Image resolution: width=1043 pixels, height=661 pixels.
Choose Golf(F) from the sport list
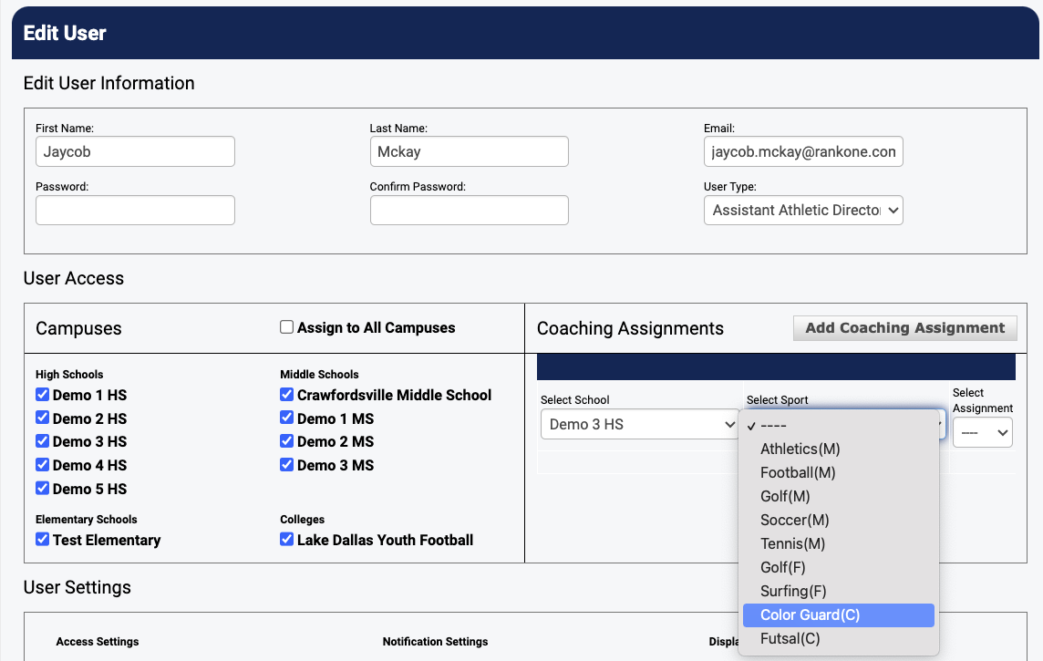tap(838, 567)
